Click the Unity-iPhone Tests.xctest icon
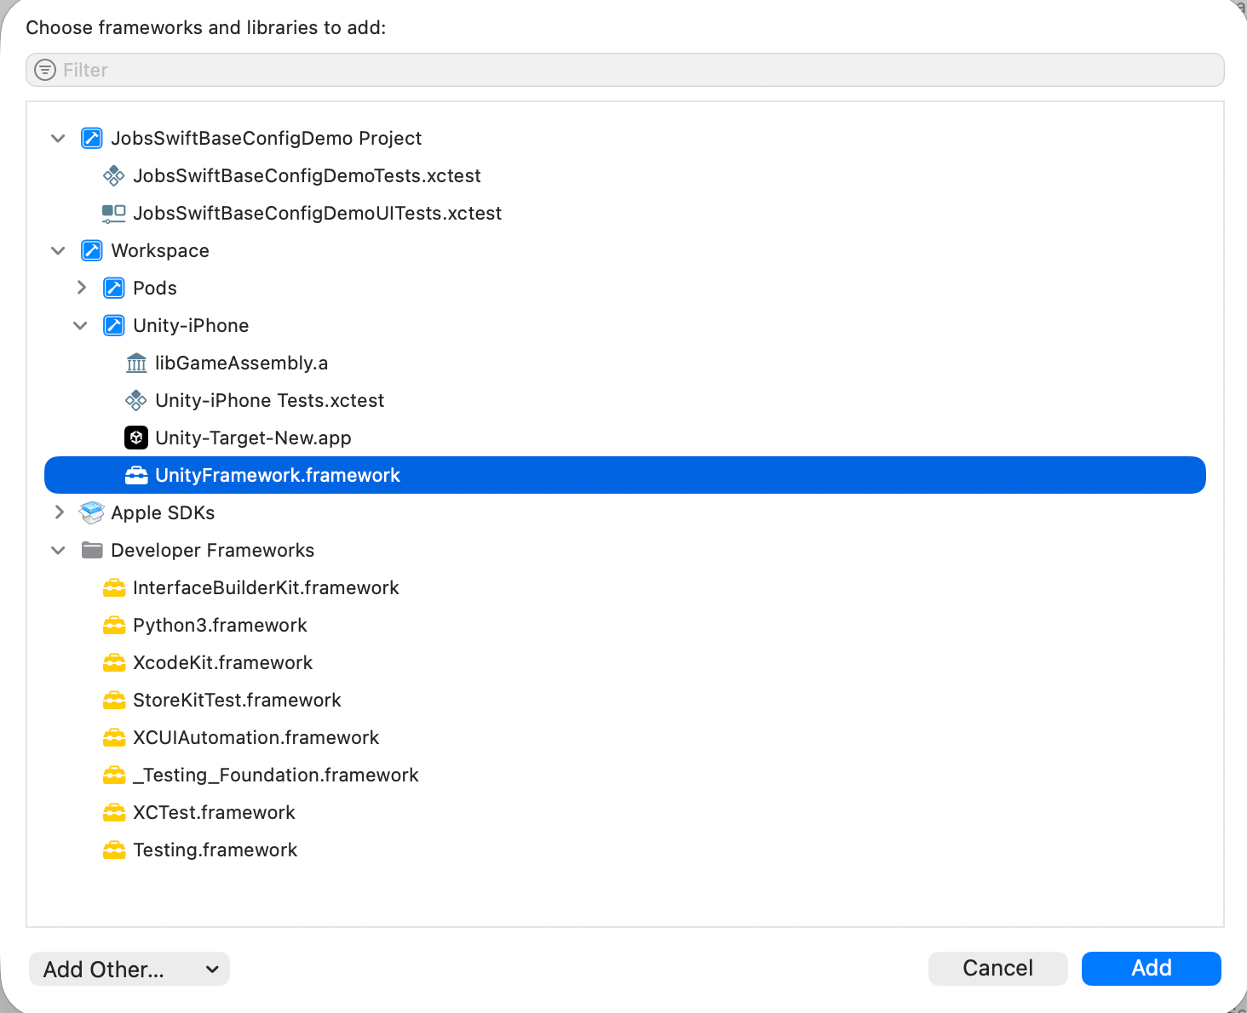1247x1013 pixels. [x=135, y=400]
